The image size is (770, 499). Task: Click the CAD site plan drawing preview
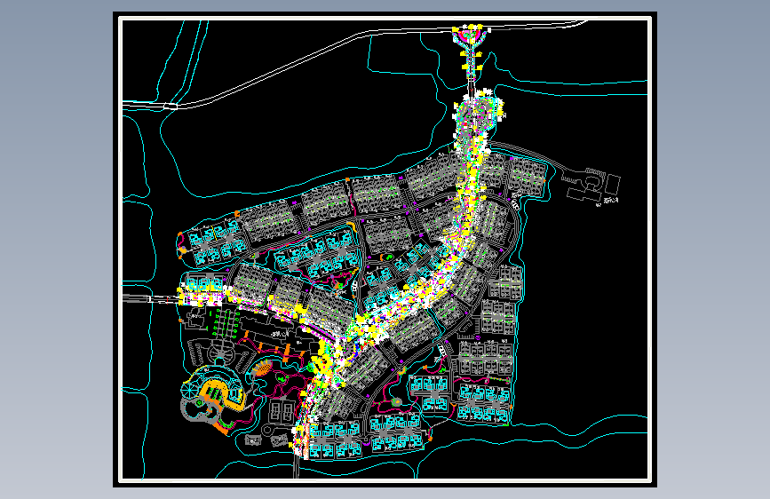tap(385, 249)
